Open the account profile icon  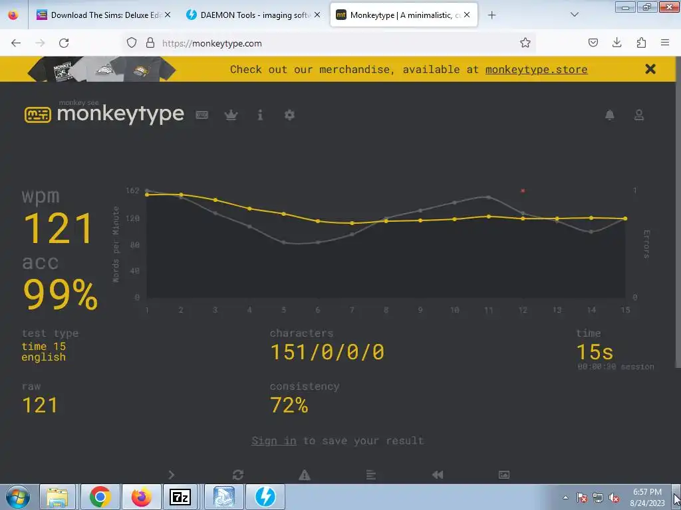(639, 115)
